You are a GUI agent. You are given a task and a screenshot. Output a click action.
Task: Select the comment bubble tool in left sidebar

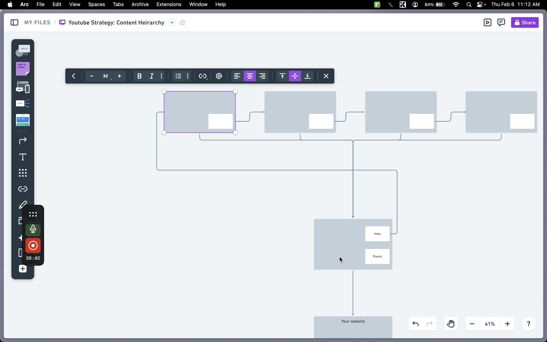point(23,51)
